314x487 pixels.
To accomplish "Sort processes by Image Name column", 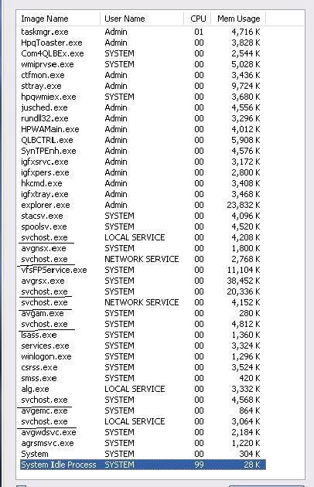I will [59, 19].
